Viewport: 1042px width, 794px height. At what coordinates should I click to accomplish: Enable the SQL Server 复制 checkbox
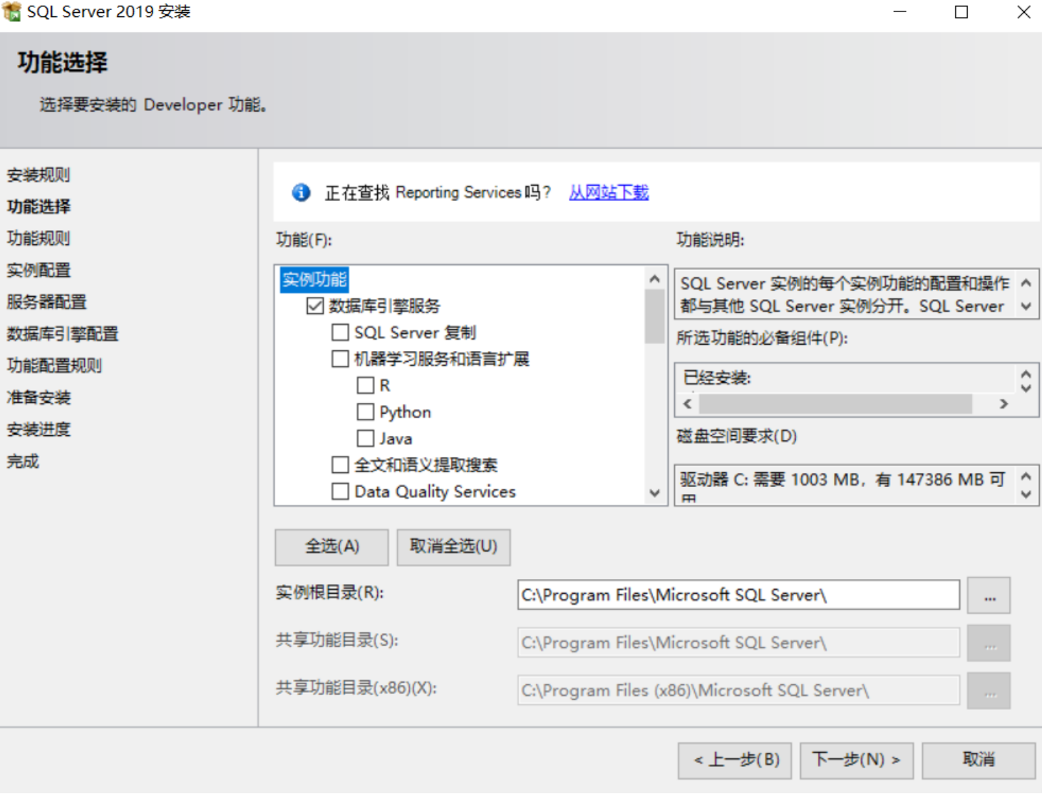tap(340, 332)
